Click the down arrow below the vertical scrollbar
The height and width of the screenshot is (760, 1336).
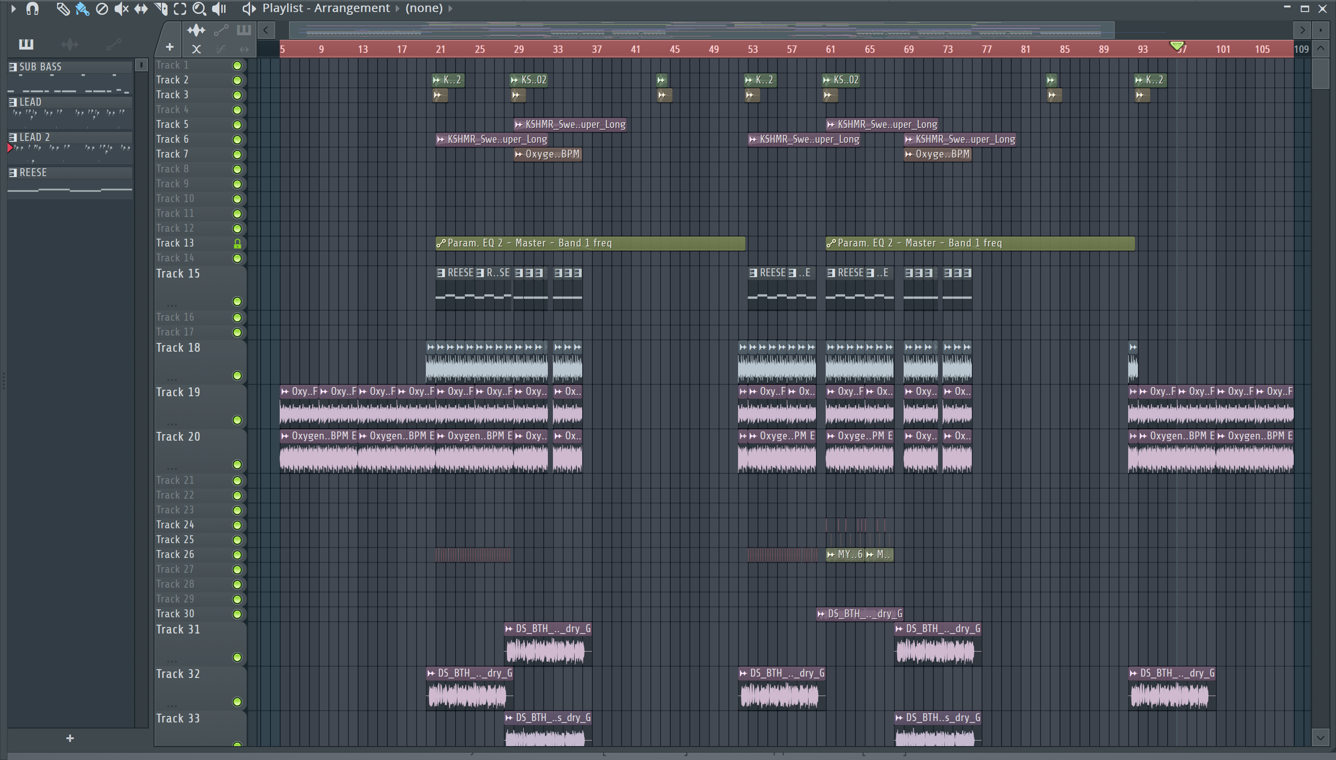click(1320, 738)
